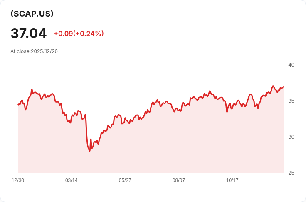The image size is (306, 202).
Task: Click the highest peak near the chart's right end
Action: pyautogui.click(x=273, y=86)
